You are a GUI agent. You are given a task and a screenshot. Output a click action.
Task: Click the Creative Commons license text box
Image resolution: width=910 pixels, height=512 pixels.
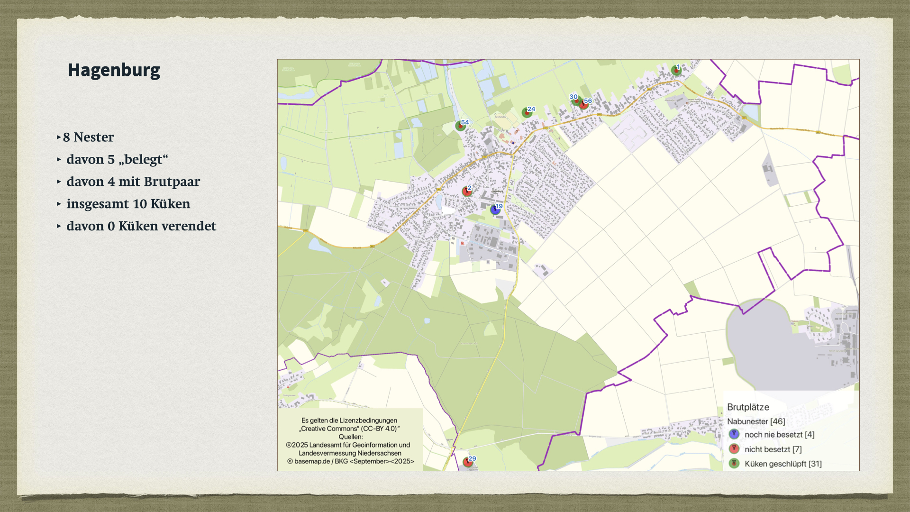[350, 440]
